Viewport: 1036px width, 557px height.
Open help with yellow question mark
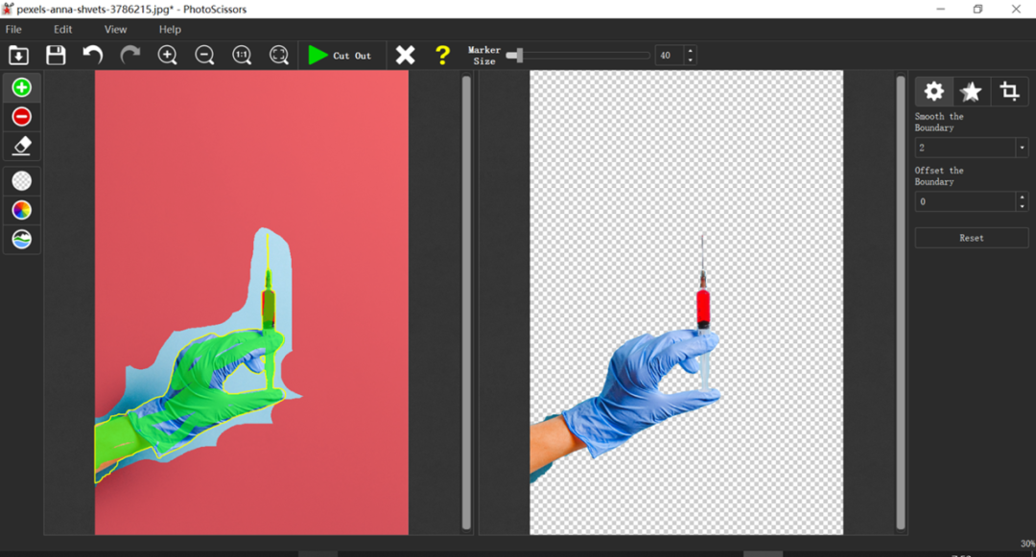pos(442,56)
